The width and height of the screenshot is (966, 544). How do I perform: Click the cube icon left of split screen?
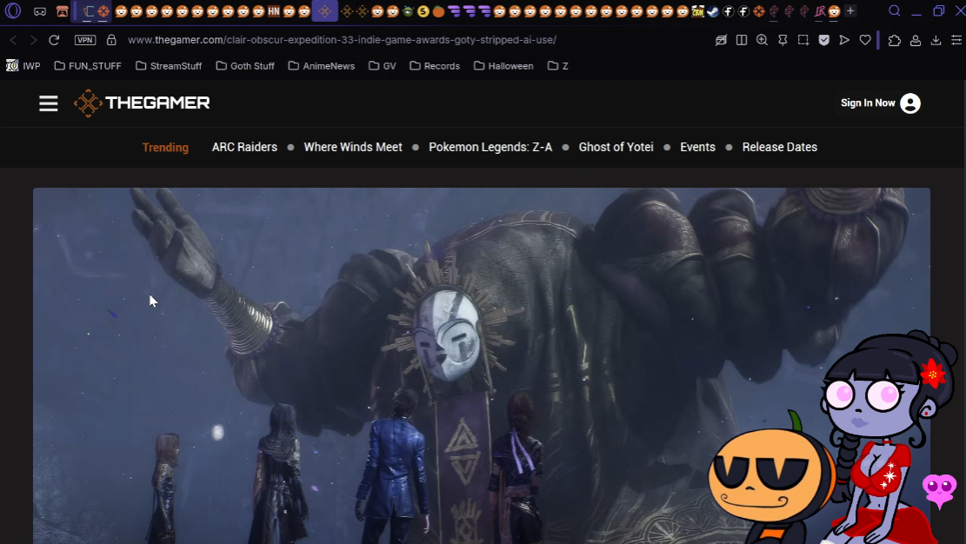point(721,40)
